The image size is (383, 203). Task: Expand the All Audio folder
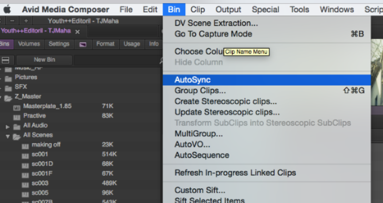click(8, 126)
